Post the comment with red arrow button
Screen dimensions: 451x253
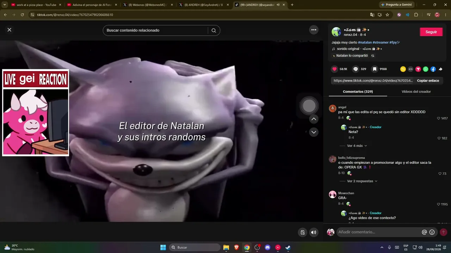click(x=443, y=232)
